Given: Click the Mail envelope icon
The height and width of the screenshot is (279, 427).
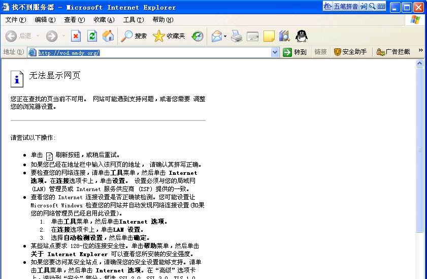Looking at the screenshot, I should [217, 36].
